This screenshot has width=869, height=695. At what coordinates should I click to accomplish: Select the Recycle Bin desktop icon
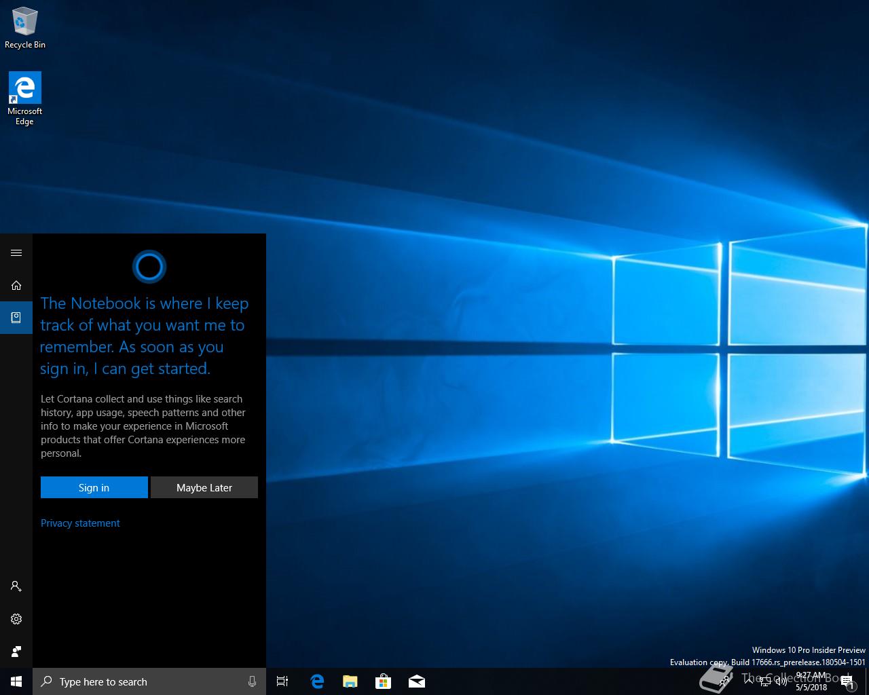pos(25,28)
